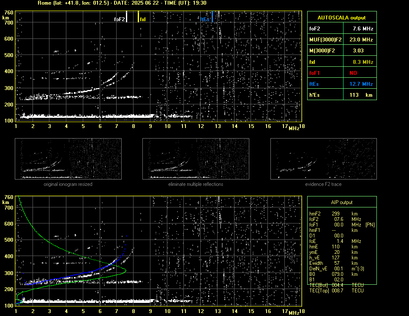This screenshot has height=316, width=409.
Task: Select the ymE 20 km row
Action: 333,252
